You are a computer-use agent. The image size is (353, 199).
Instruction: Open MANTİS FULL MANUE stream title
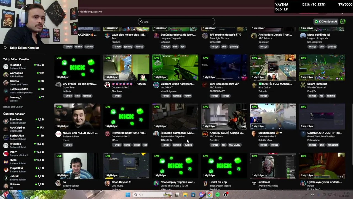[x=275, y=84]
